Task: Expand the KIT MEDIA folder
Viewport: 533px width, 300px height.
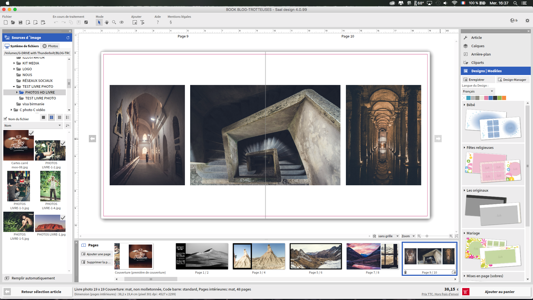Action: point(14,63)
